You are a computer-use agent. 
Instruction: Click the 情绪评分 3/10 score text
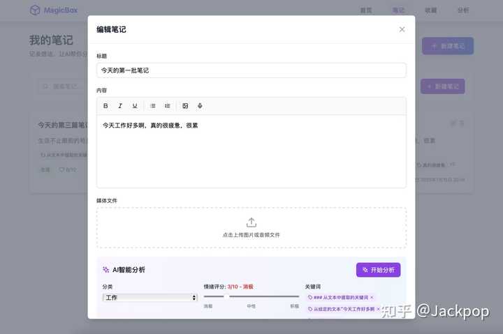(240, 287)
